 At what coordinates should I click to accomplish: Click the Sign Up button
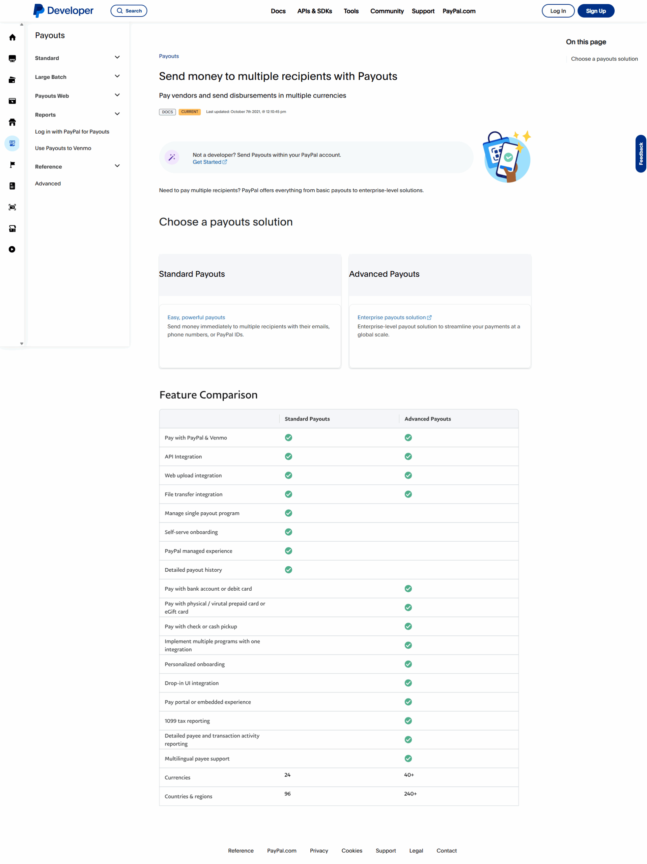(595, 11)
